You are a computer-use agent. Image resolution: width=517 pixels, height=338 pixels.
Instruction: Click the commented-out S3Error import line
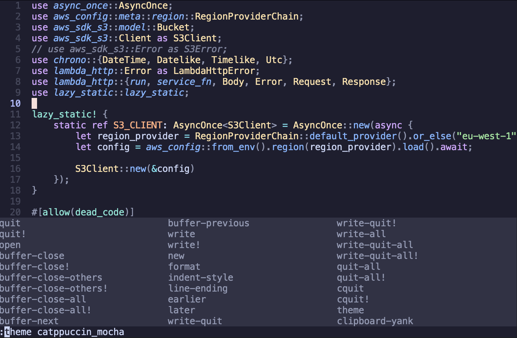coord(129,49)
